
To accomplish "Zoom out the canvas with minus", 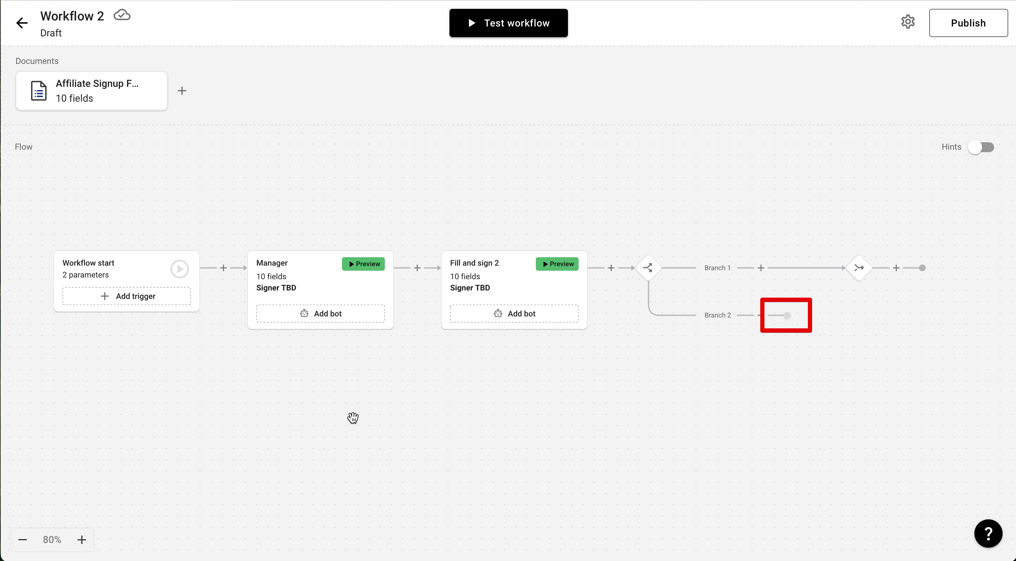I will [23, 540].
